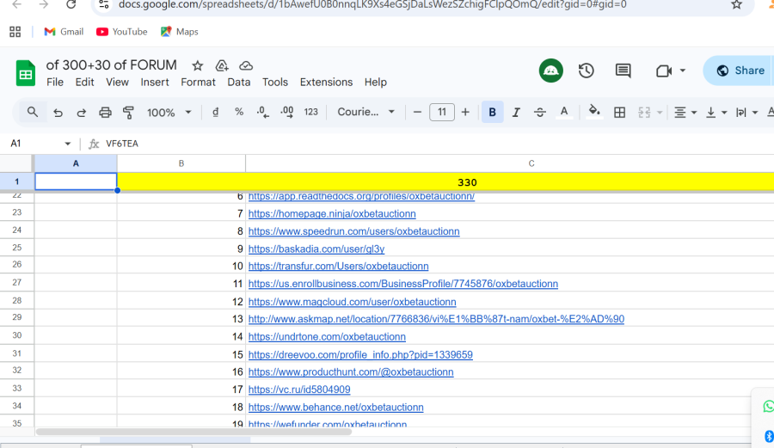Image resolution: width=774 pixels, height=448 pixels.
Task: Open the speedrun.com users link
Action: click(354, 231)
